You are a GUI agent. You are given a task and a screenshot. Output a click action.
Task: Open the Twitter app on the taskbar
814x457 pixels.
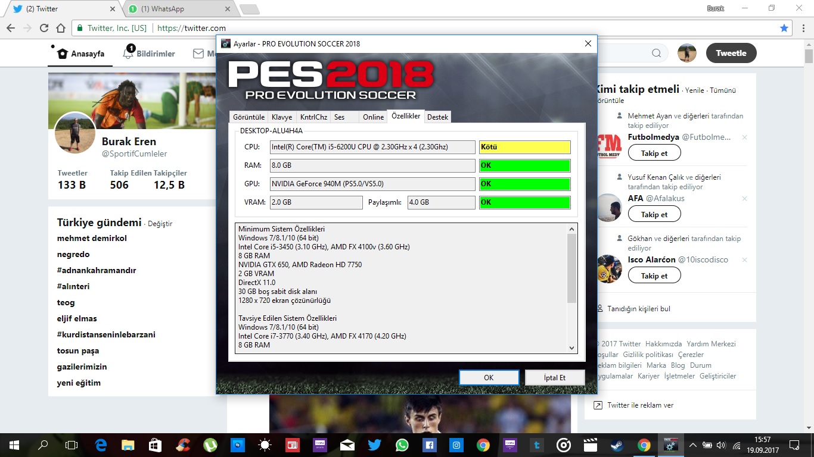coord(375,445)
